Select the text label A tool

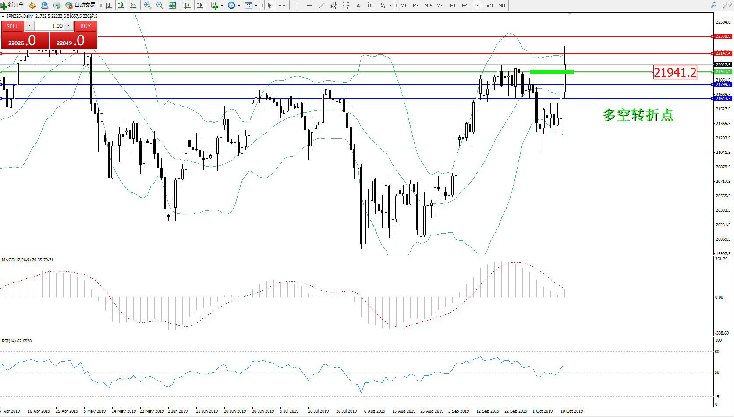[x=358, y=5]
